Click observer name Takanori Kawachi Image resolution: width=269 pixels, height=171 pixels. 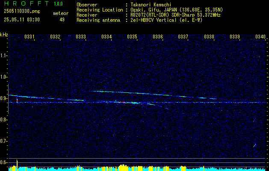coord(151,5)
